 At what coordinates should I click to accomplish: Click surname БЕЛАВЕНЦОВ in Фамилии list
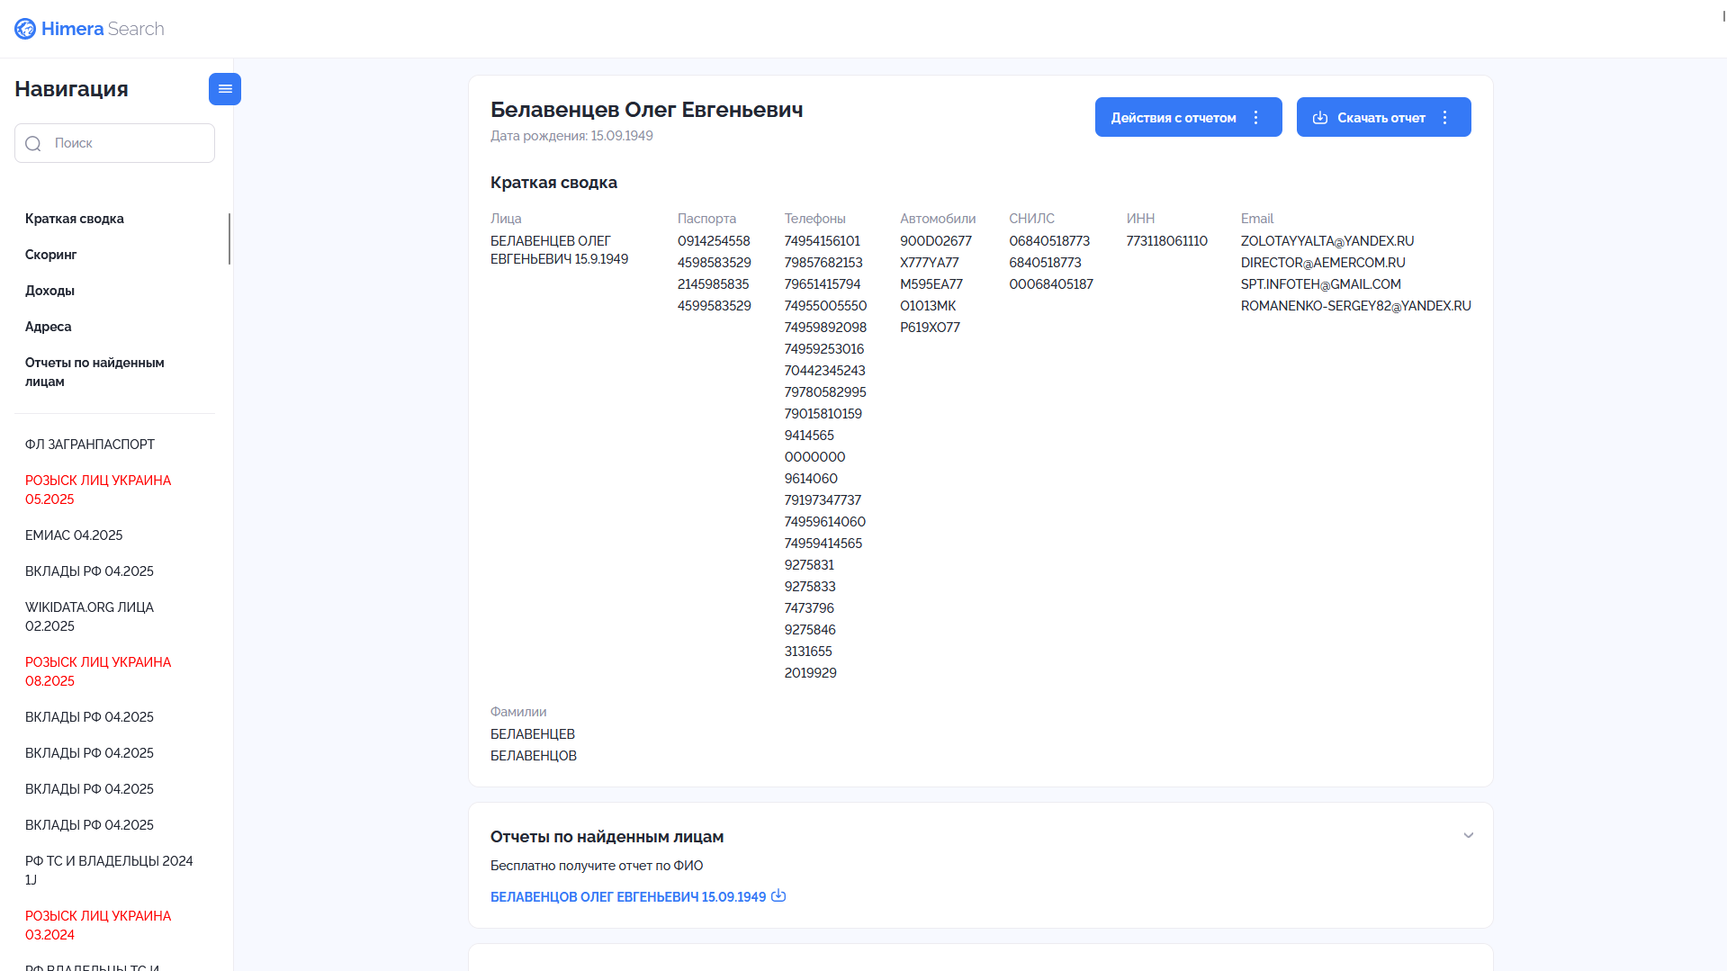(x=534, y=756)
